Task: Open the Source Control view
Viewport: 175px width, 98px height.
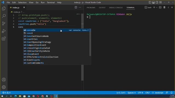Action: tap(4, 23)
